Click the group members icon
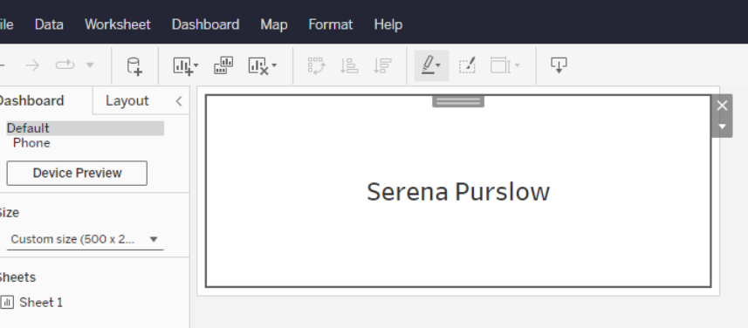This screenshot has height=328, width=748. (467, 65)
